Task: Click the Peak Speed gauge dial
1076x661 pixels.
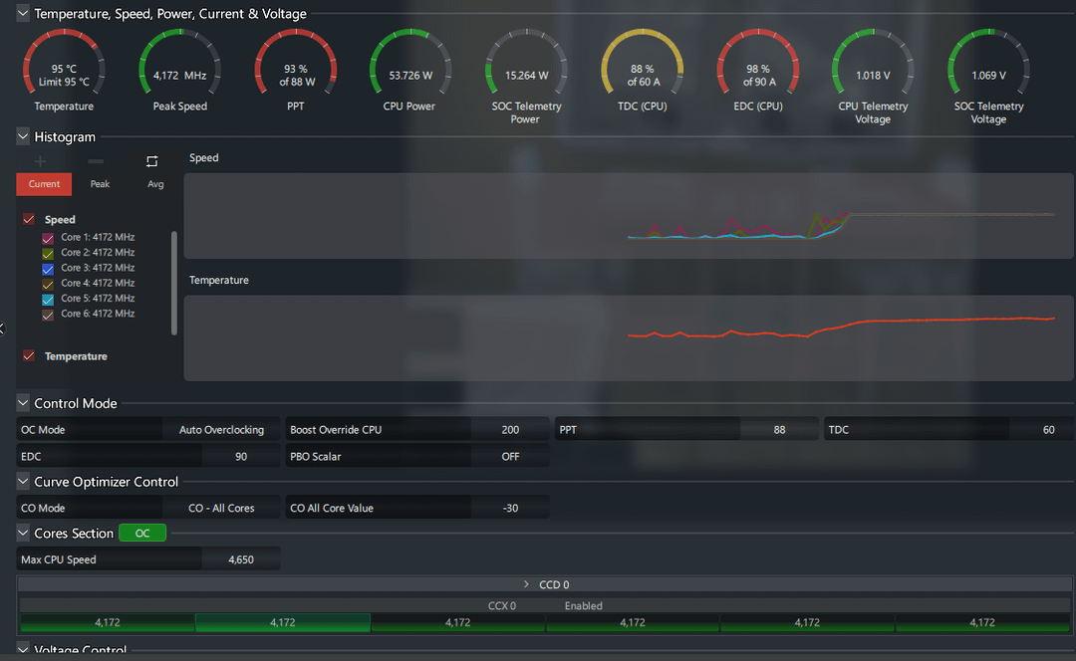Action: pos(179,70)
